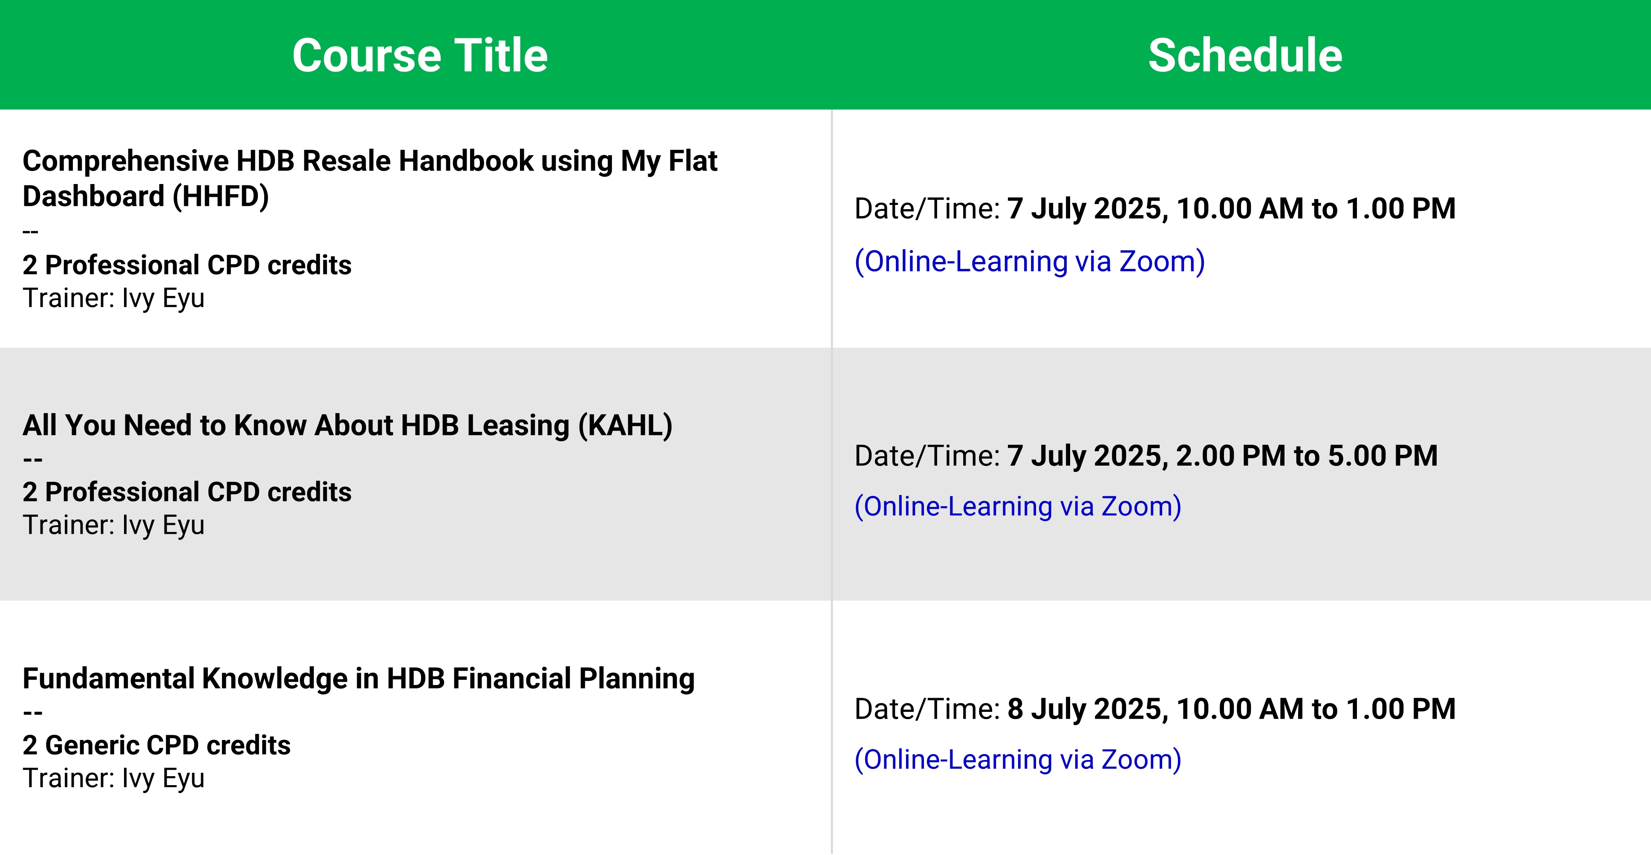This screenshot has height=855, width=1651.
Task: Click 7 July 2025, 10.00 AM to 1.00 PM text
Action: [x=1230, y=209]
